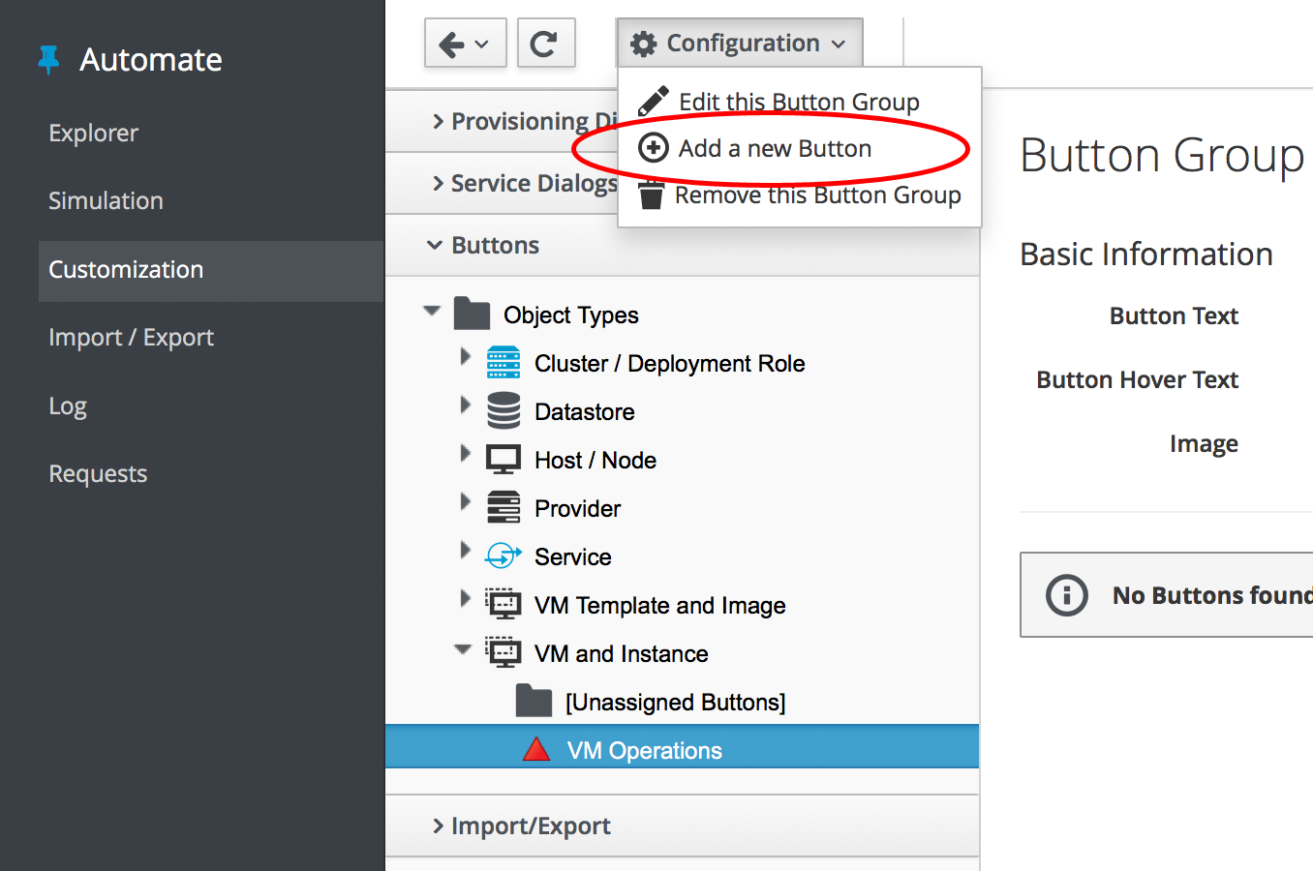
Task: Expand the Import/Export accordion section
Action: pyautogui.click(x=530, y=826)
